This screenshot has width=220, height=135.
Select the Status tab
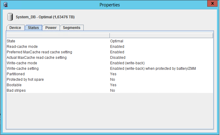33,28
